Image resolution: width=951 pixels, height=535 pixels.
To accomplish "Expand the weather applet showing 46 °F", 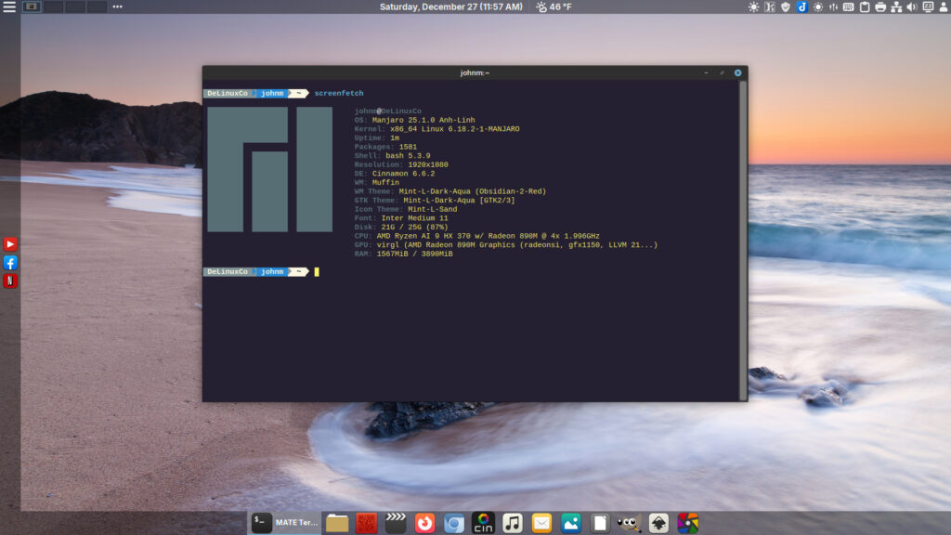I will pyautogui.click(x=554, y=7).
